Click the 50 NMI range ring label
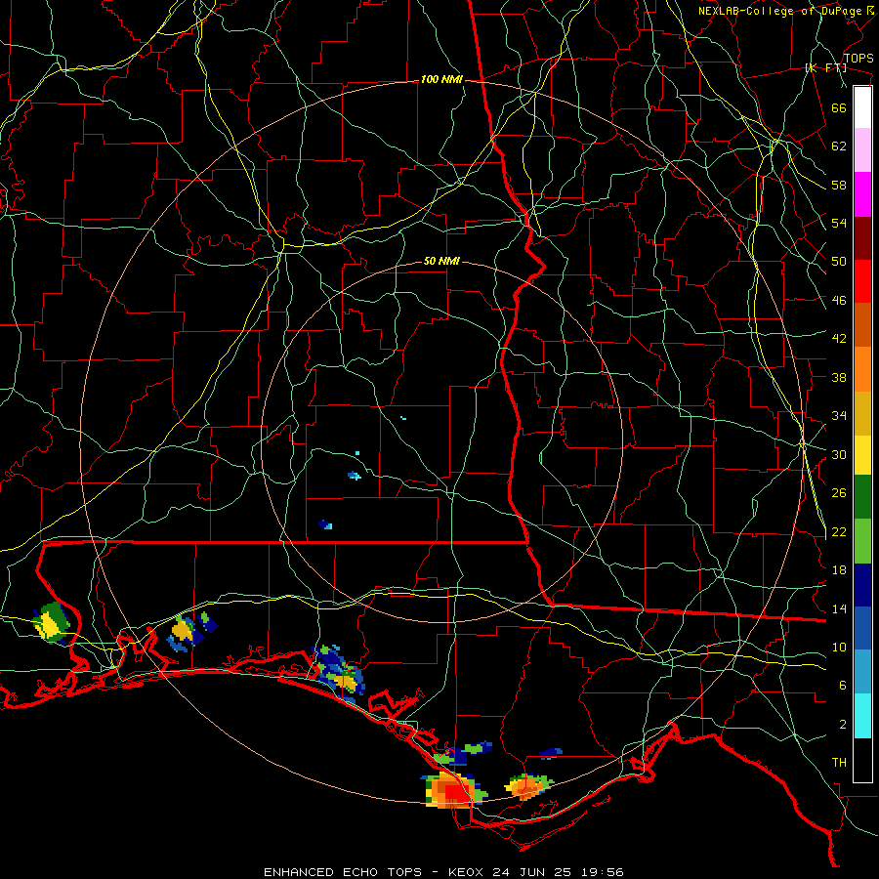 pyautogui.click(x=441, y=261)
